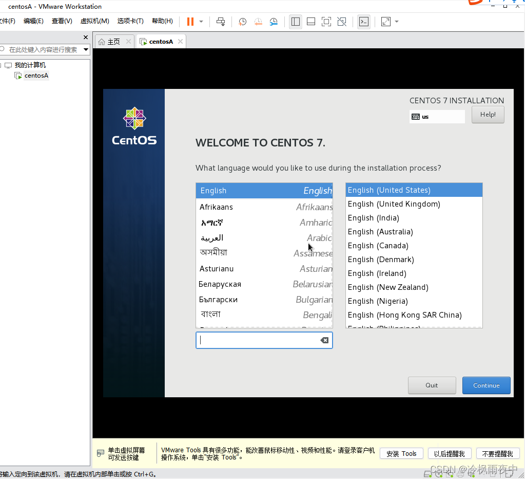Select Bengali in the language list

point(264,315)
